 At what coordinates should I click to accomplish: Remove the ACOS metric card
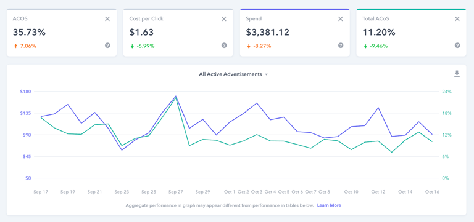click(x=107, y=19)
